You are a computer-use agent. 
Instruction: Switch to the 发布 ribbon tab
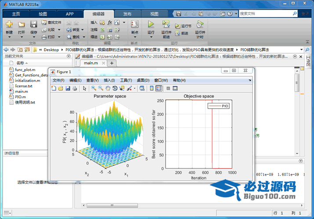(127, 14)
